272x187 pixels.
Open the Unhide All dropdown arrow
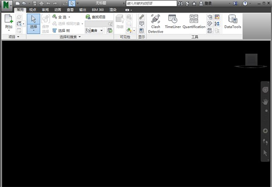pyautogui.click(x=134, y=31)
